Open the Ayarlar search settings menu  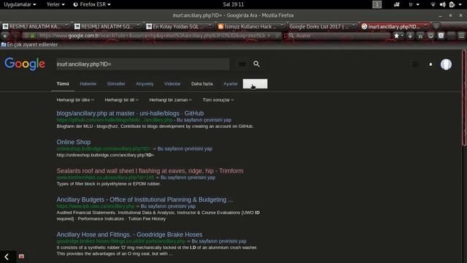[x=231, y=84]
